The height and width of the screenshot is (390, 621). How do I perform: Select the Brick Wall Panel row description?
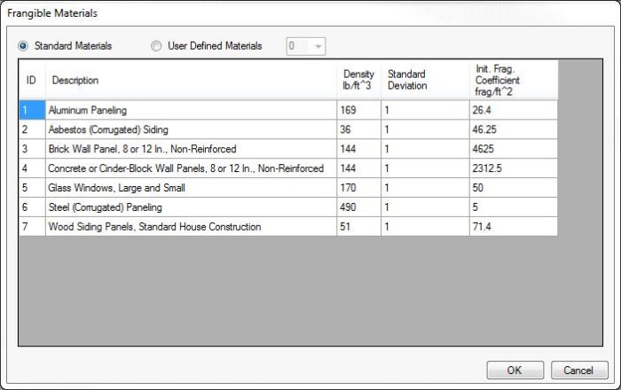pos(190,149)
